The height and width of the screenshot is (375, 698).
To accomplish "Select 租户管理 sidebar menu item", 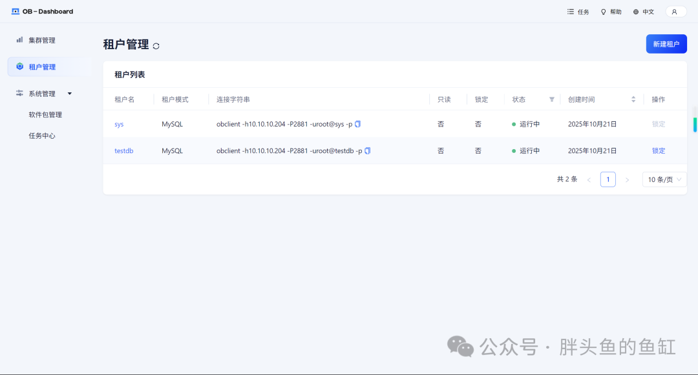I will 49,67.
